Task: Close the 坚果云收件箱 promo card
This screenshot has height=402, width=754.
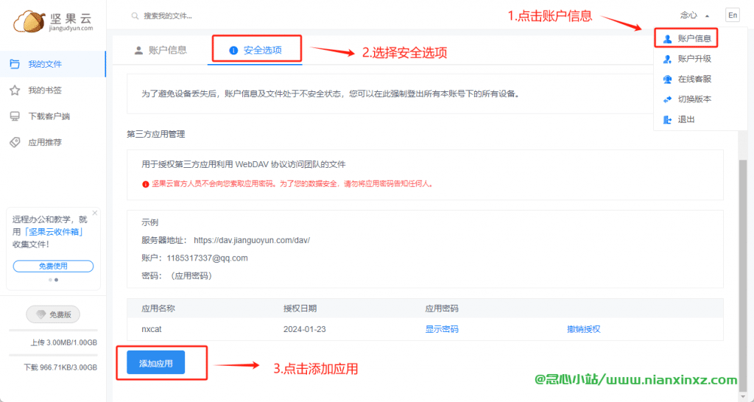Action: pyautogui.click(x=95, y=213)
